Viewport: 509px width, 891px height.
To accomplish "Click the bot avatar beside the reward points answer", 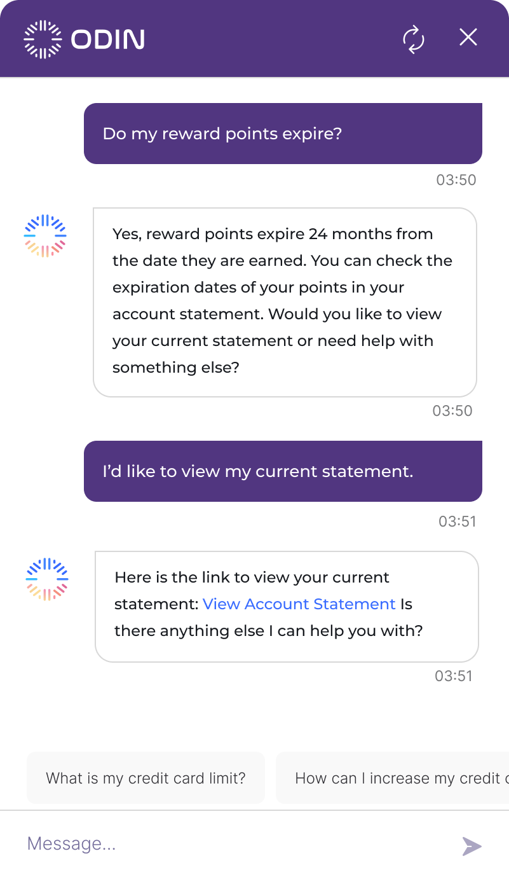I will tap(45, 236).
